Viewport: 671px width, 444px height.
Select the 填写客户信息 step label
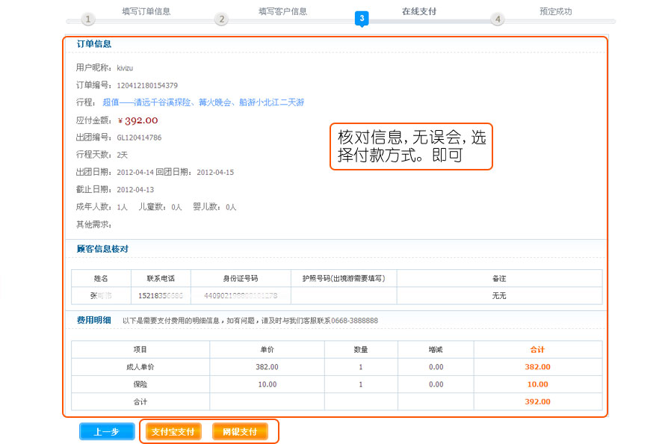(x=282, y=11)
